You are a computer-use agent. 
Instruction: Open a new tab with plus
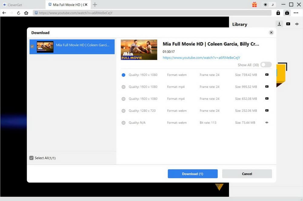pos(95,5)
